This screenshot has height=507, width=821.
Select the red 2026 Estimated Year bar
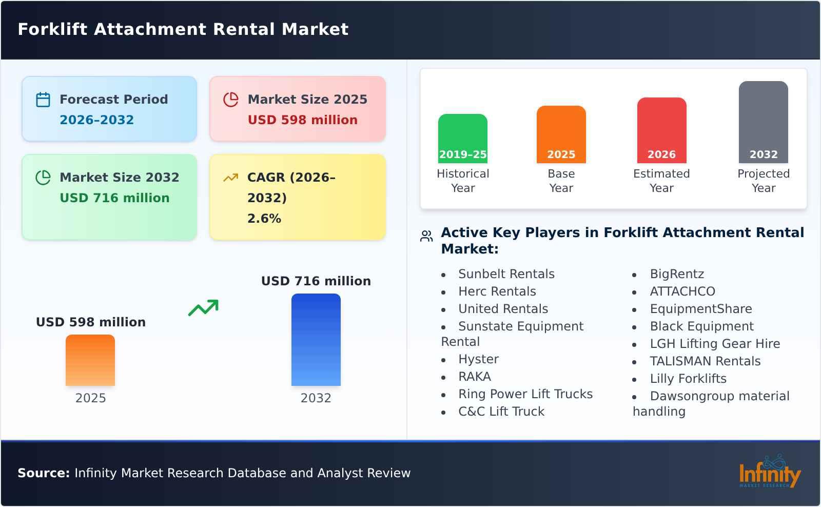tap(661, 128)
